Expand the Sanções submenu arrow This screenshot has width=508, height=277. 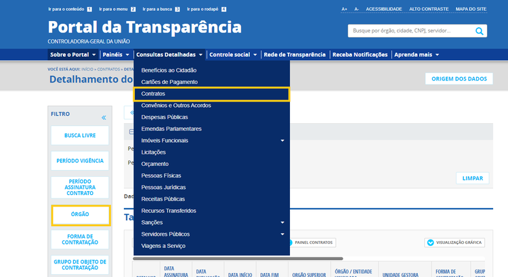click(x=282, y=223)
